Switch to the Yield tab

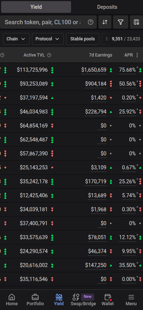tap(36, 7)
